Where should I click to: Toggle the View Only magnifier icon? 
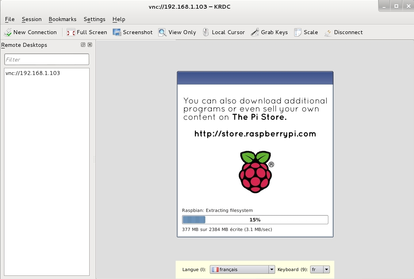click(x=162, y=32)
